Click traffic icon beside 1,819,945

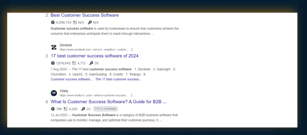(x=53, y=63)
